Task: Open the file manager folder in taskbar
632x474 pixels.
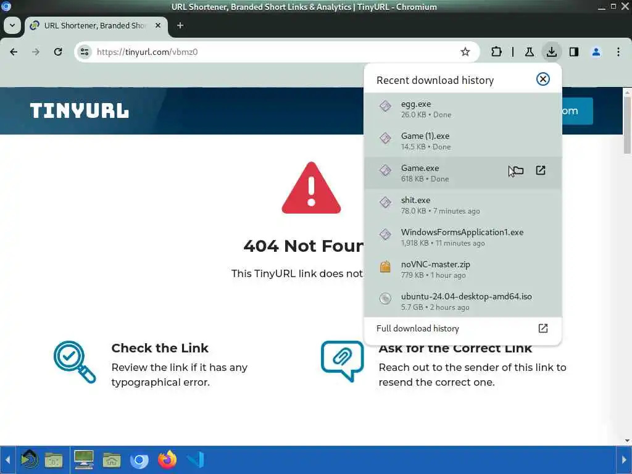Action: click(54, 460)
